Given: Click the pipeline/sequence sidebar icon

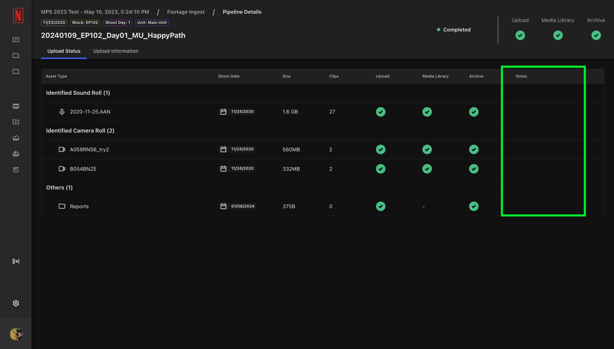Looking at the screenshot, I should point(16,261).
